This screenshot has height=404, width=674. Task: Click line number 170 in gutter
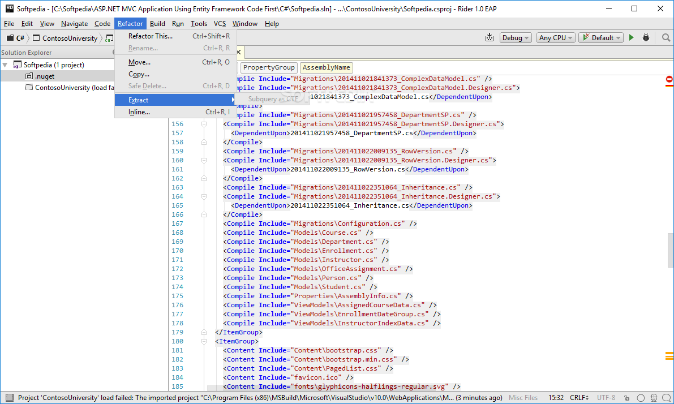point(177,251)
